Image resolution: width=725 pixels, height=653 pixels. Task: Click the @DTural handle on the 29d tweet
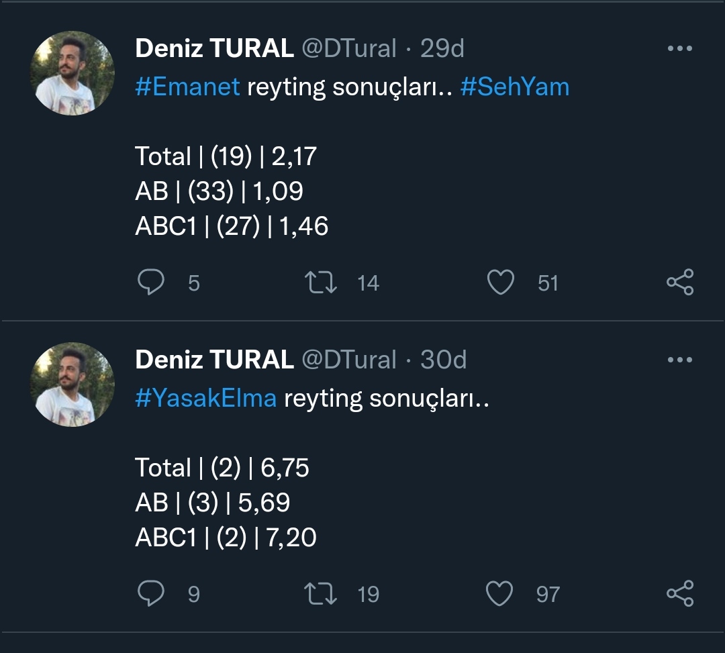pyautogui.click(x=349, y=48)
